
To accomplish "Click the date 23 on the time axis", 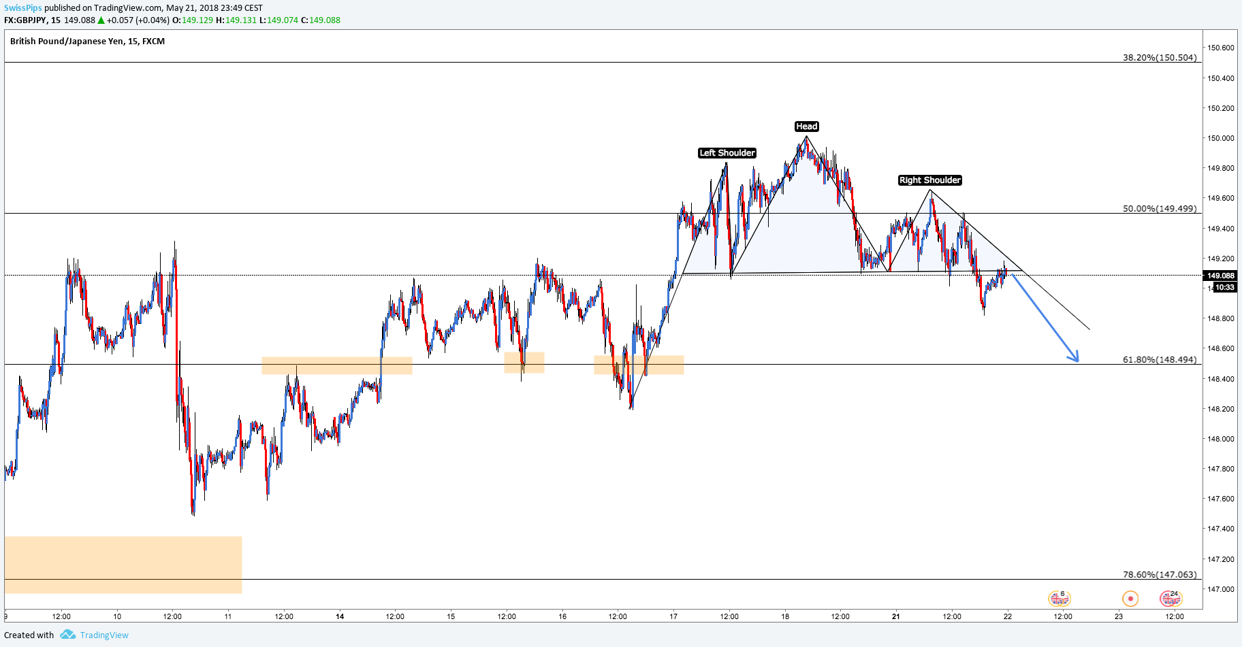I will click(1119, 616).
